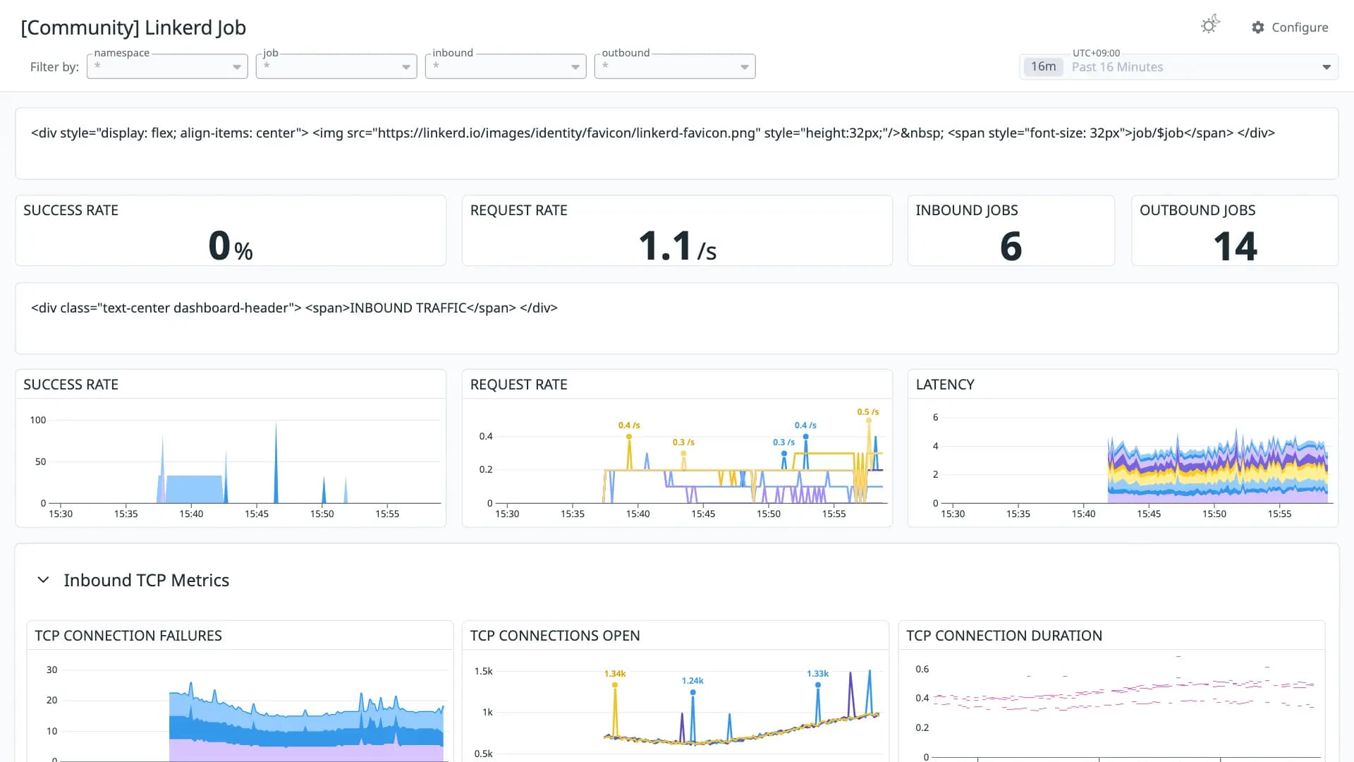Click the Configure gear icon

[1258, 28]
